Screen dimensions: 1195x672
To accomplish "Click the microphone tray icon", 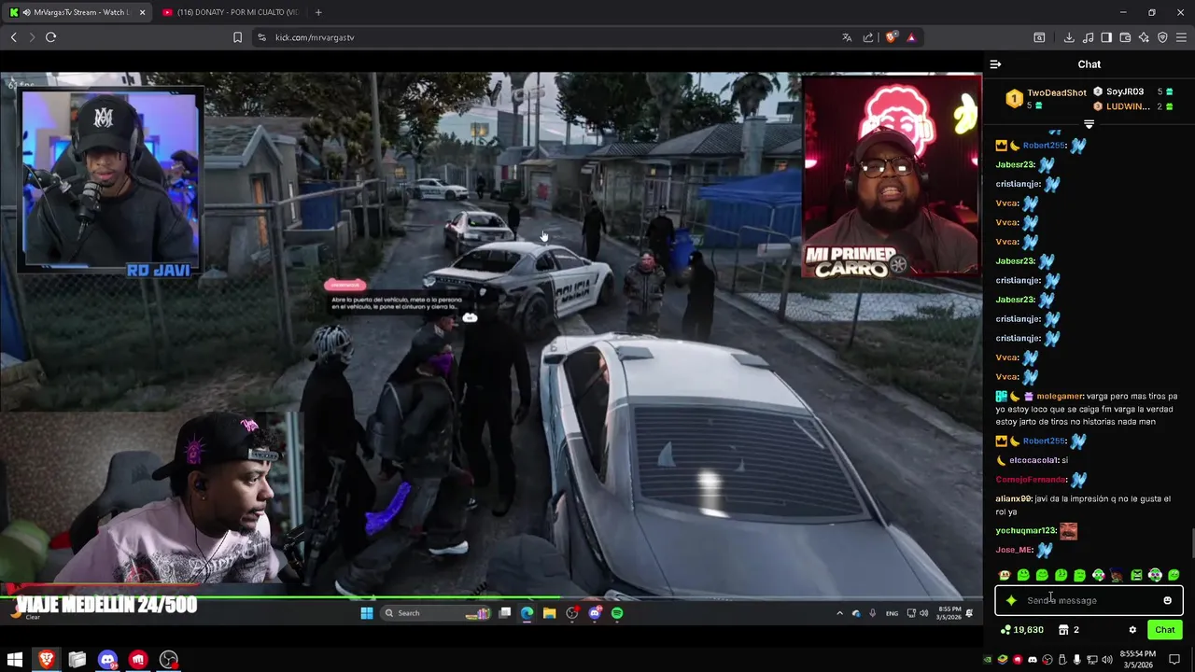I will click(x=1075, y=660).
